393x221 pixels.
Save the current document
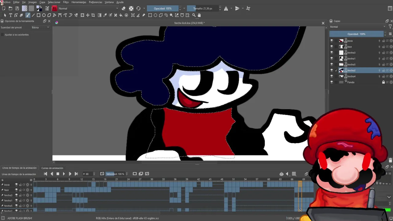(x=17, y=8)
